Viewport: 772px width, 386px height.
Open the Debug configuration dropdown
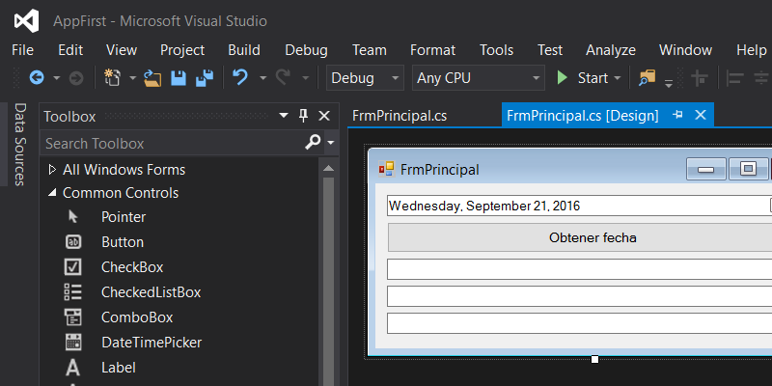coord(365,78)
